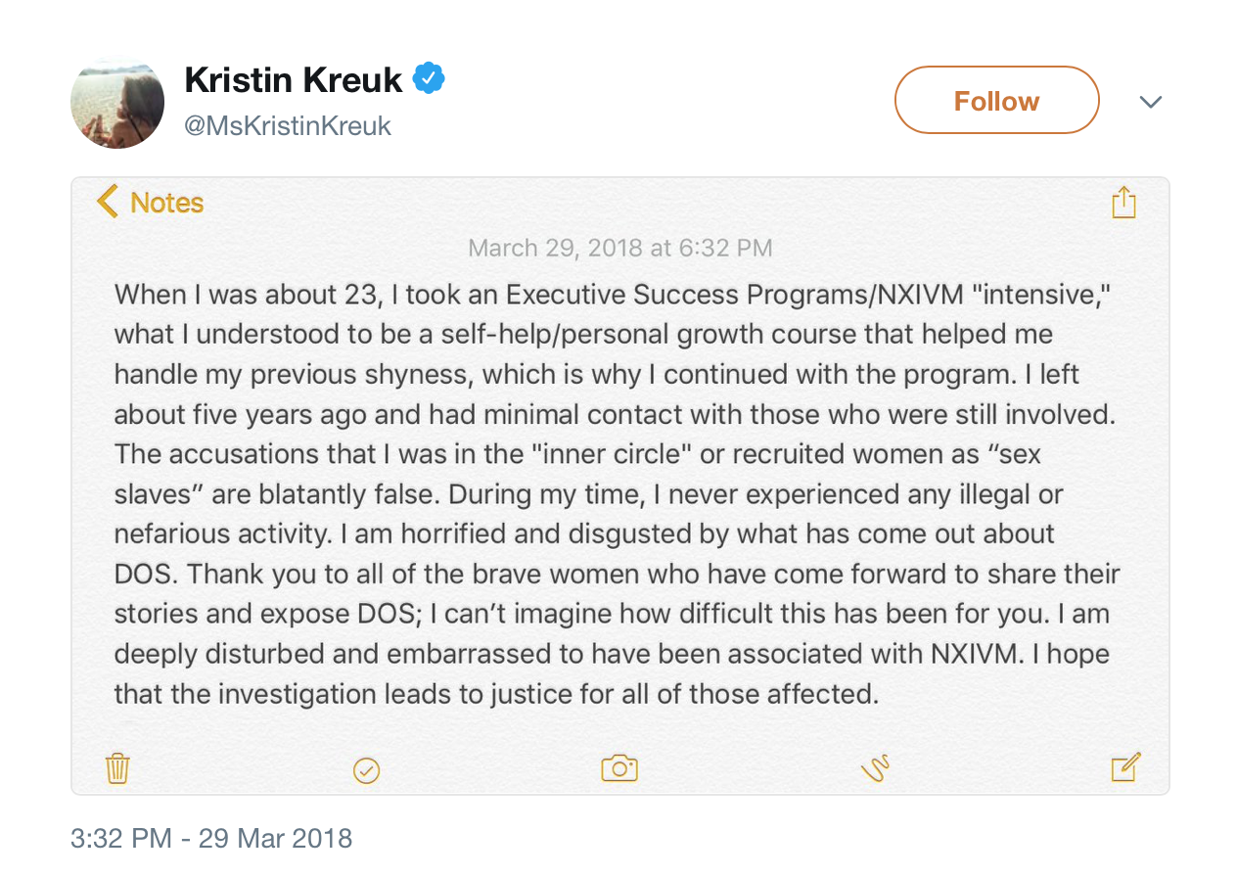Open the Kristin Kreuk display name link
The height and width of the screenshot is (877, 1237).
(294, 80)
